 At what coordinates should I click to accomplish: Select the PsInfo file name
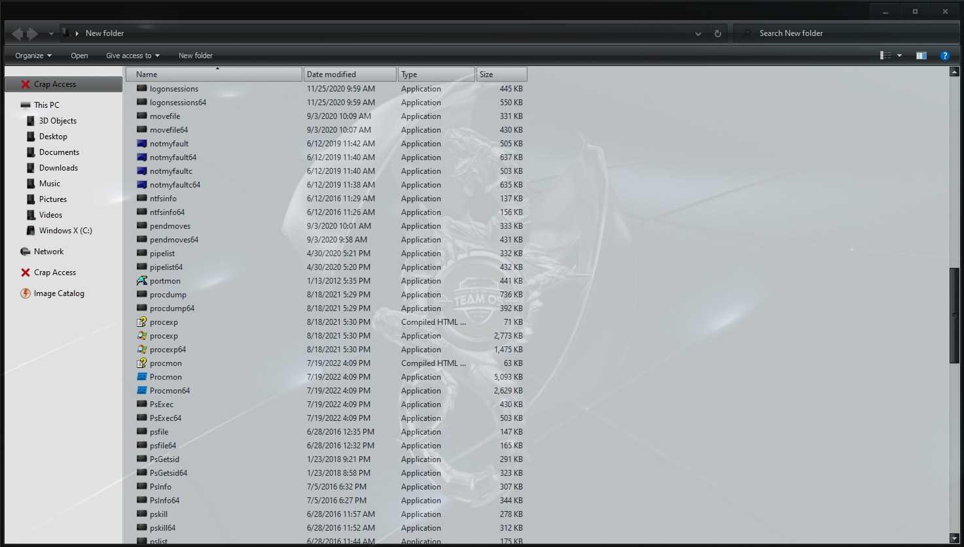160,487
